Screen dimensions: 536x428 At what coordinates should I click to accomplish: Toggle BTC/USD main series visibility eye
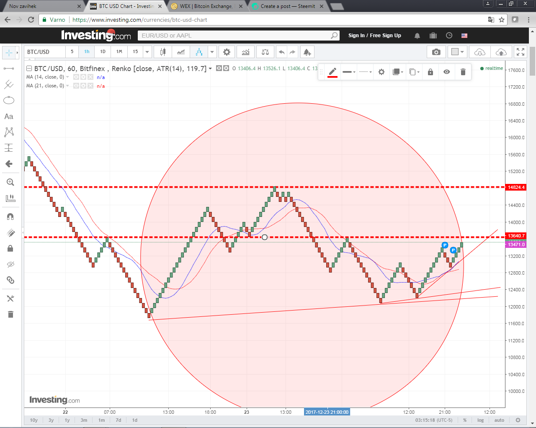pyautogui.click(x=219, y=68)
